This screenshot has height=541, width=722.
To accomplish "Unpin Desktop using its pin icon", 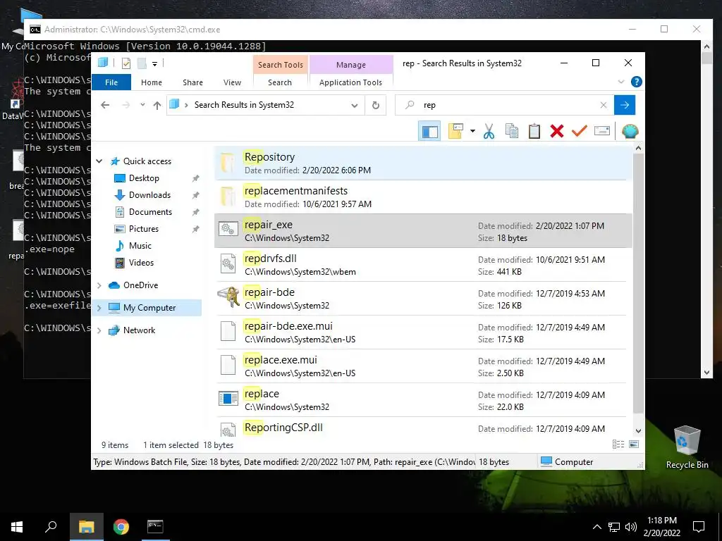I will coord(196,178).
